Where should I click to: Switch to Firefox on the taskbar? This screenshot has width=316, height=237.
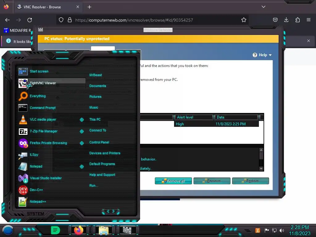pos(79,230)
